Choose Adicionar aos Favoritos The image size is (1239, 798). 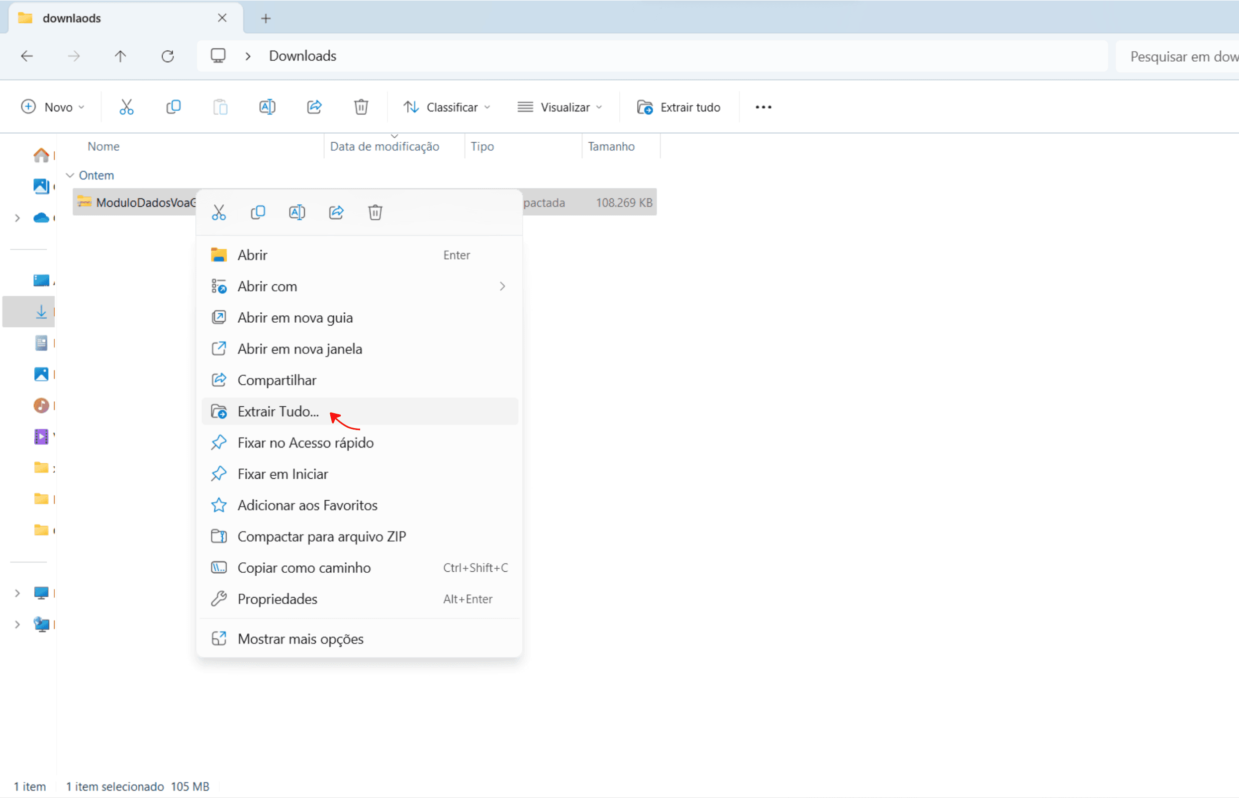[360, 505]
